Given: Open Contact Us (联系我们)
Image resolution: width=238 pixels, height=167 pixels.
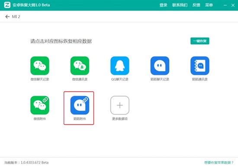Looking at the screenshot, I should (180, 5).
